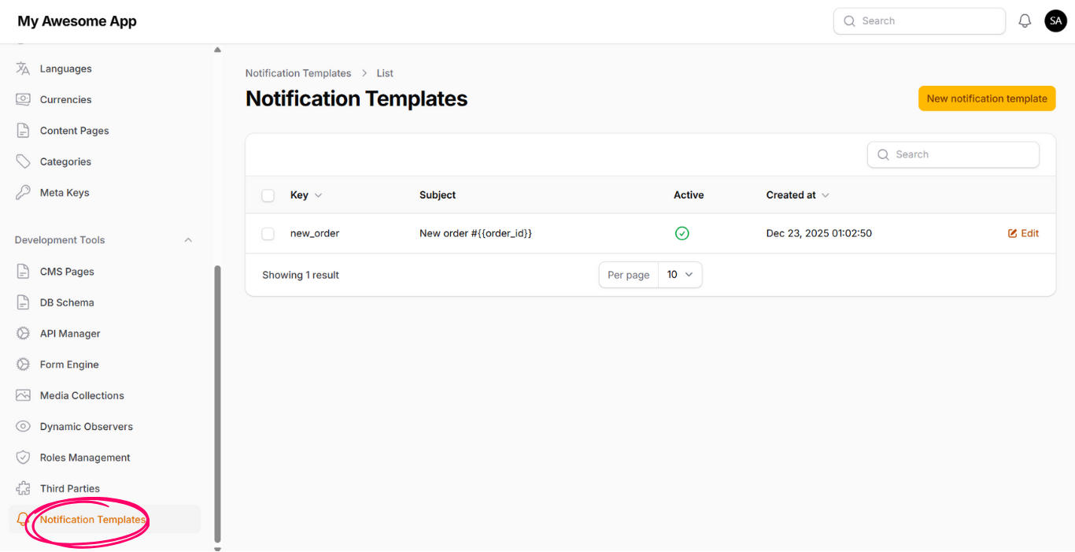Viewport: 1075px width, 552px height.
Task: Click the Categories tag icon
Action: 23,161
